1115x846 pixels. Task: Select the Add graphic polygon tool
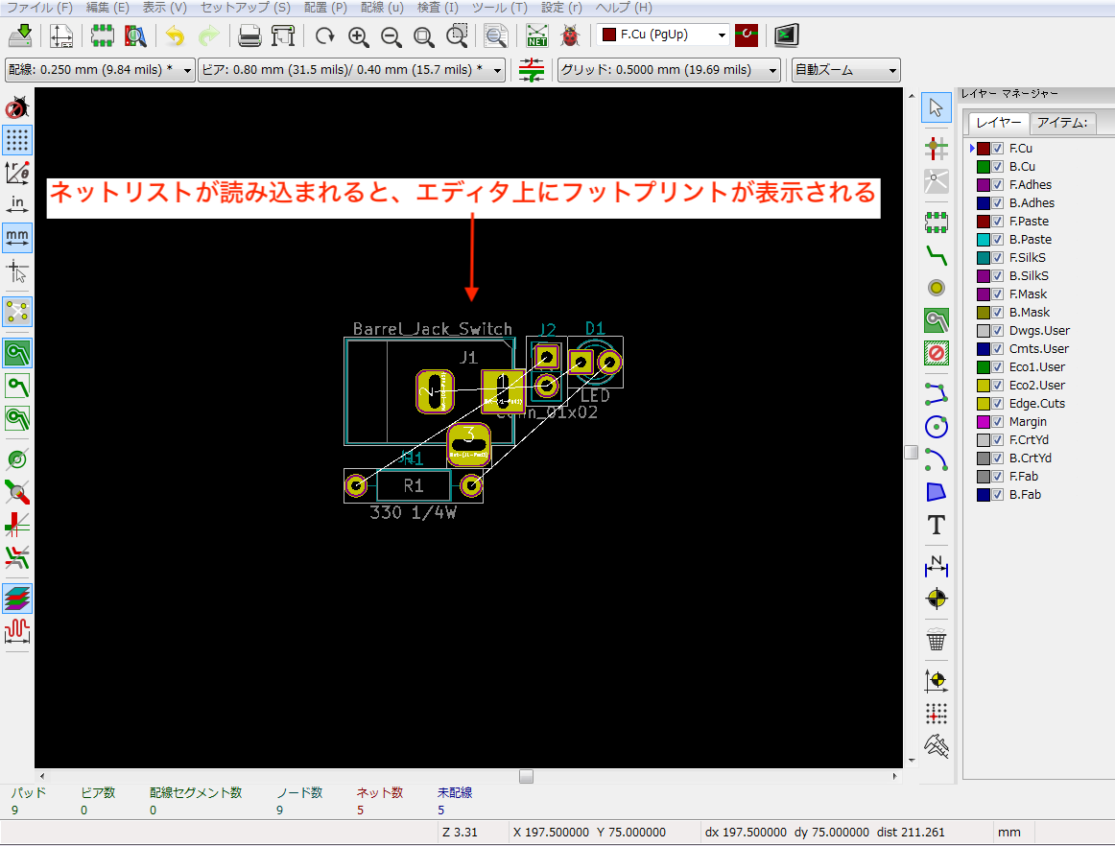[936, 492]
